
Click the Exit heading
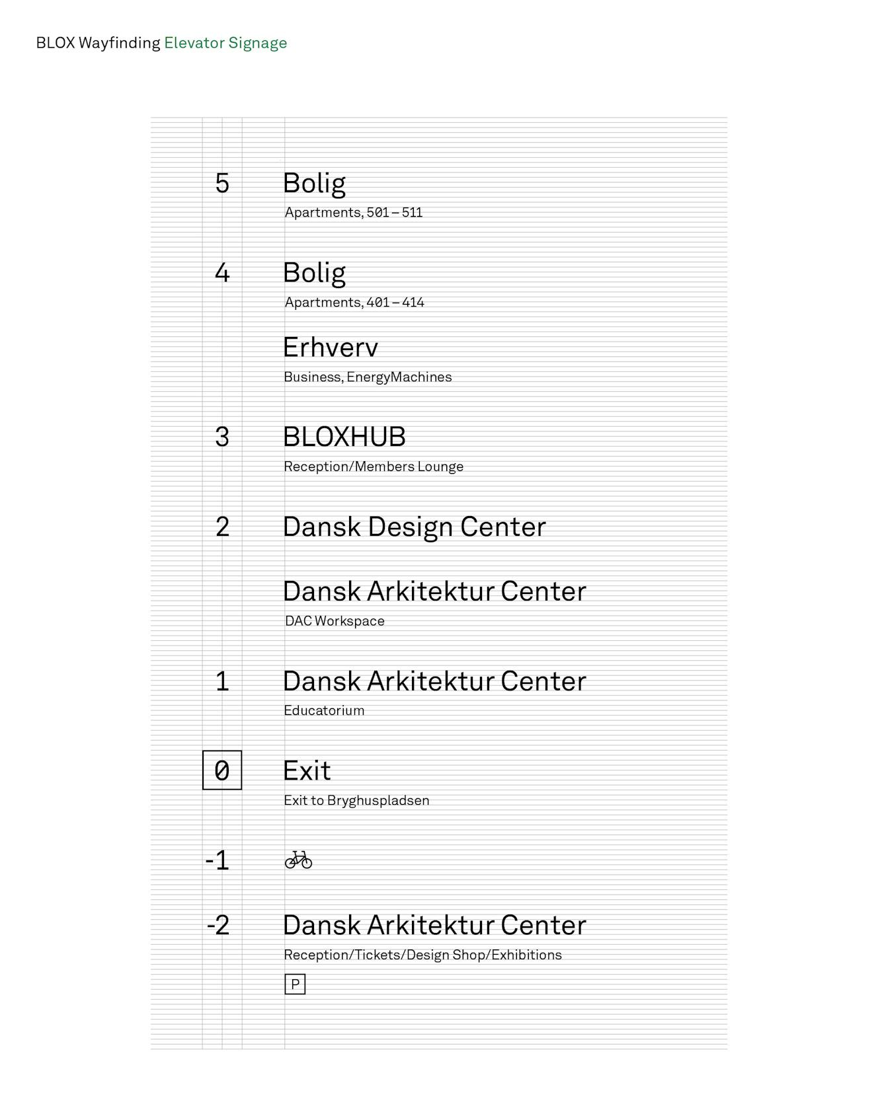tap(307, 770)
